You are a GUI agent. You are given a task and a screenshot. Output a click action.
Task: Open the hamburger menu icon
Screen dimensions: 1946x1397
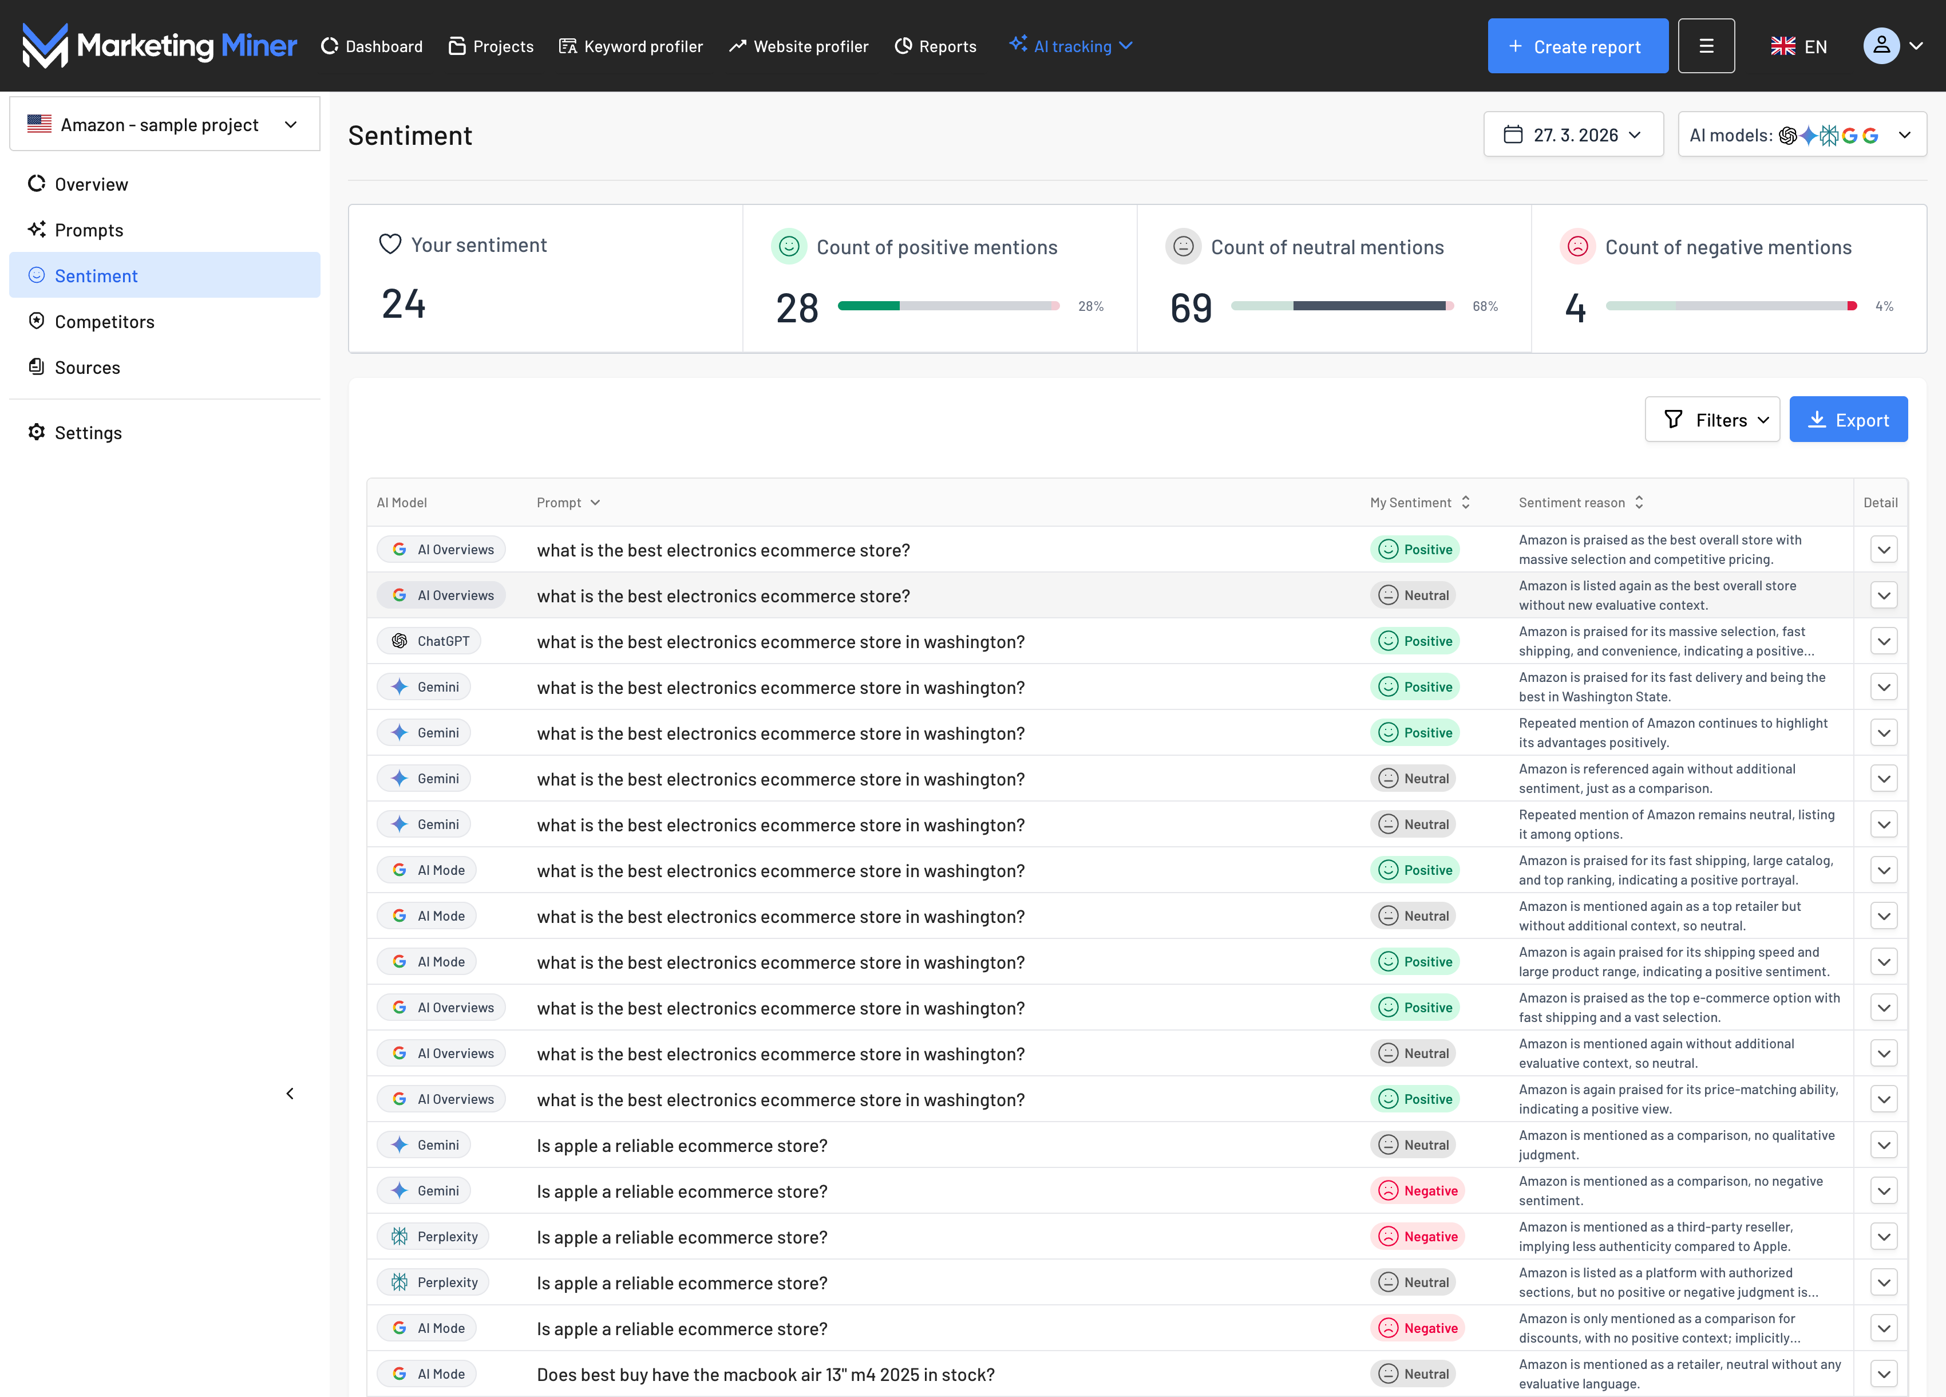pyautogui.click(x=1706, y=46)
